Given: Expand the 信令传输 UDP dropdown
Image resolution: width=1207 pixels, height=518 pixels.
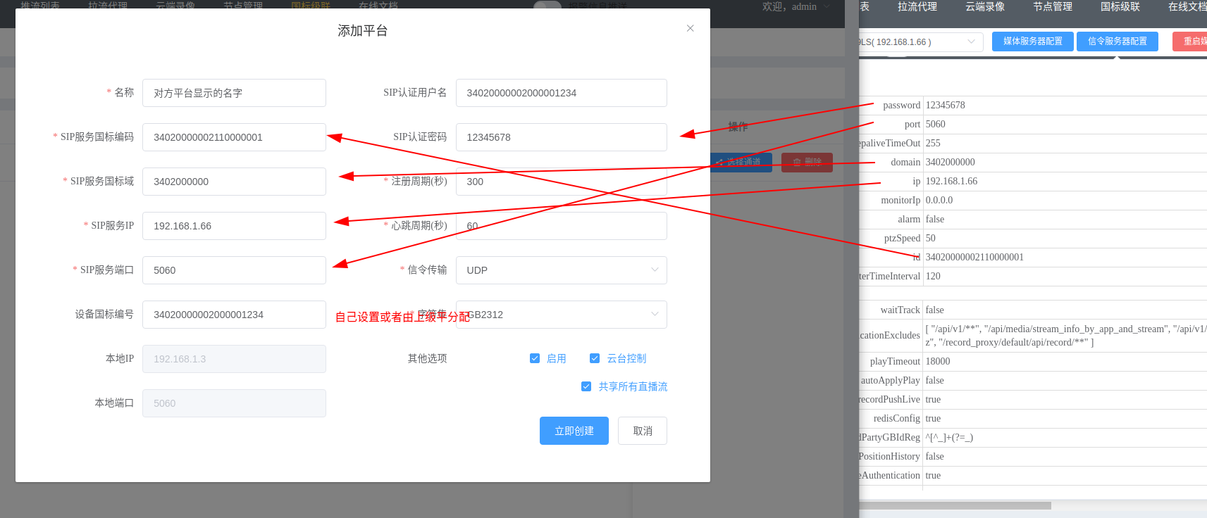Looking at the screenshot, I should pyautogui.click(x=561, y=270).
